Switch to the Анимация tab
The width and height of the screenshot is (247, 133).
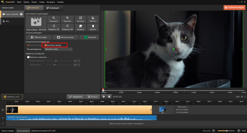pos(53,8)
